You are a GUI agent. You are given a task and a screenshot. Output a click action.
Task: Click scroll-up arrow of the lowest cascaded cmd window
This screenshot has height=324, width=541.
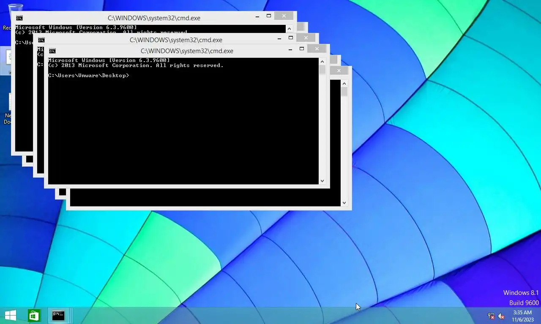click(x=344, y=84)
